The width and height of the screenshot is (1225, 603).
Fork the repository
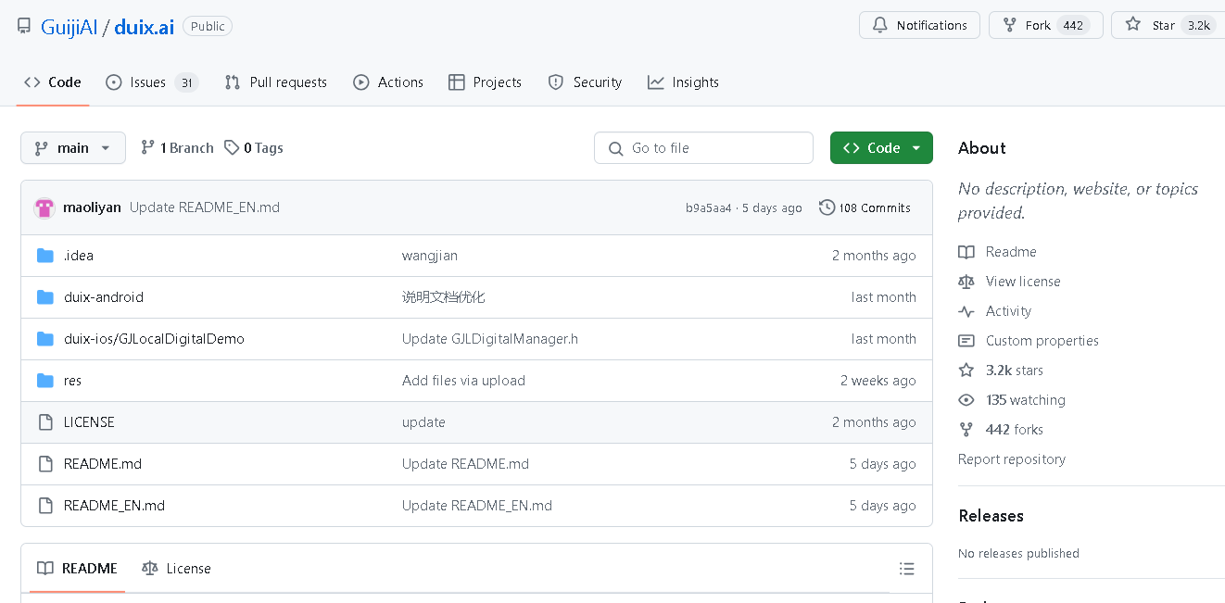[1045, 25]
